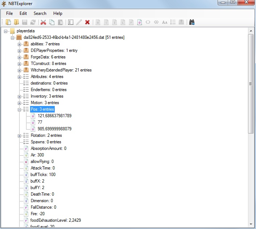The image size is (256, 229).
Task: Click the Save floppy disk icon
Action: 25,22
